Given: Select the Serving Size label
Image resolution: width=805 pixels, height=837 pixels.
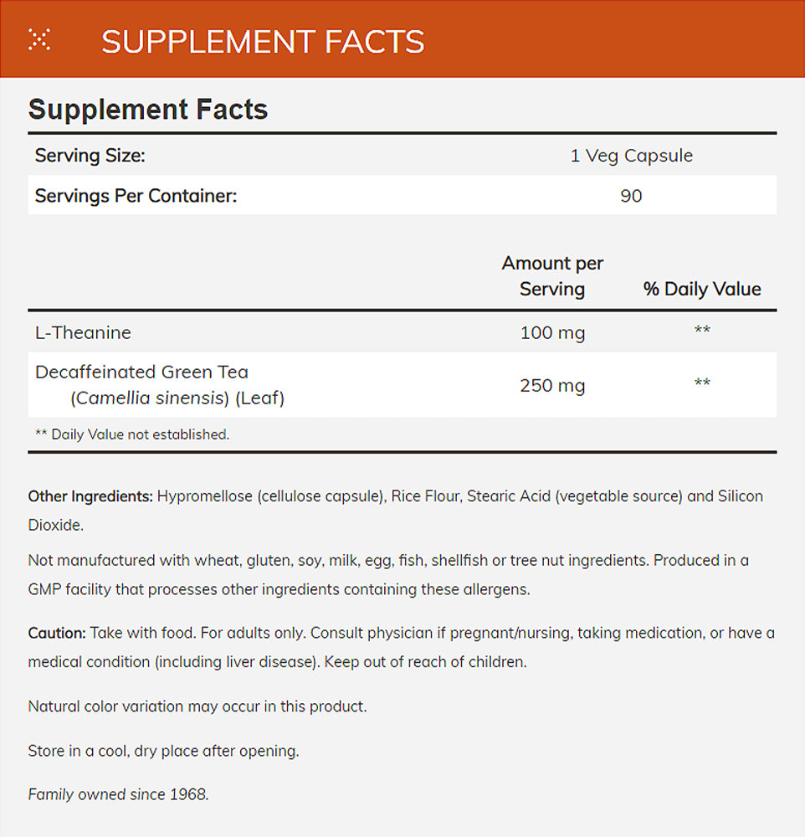Looking at the screenshot, I should click(x=90, y=156).
